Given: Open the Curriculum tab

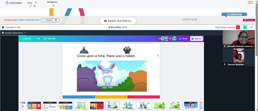Looking at the screenshot, I should tap(189, 20).
